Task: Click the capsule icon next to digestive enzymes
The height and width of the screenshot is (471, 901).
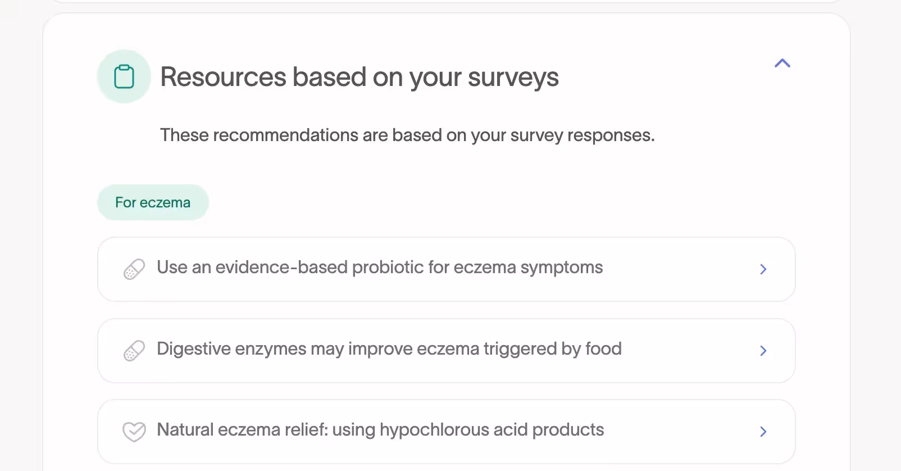Action: (134, 351)
